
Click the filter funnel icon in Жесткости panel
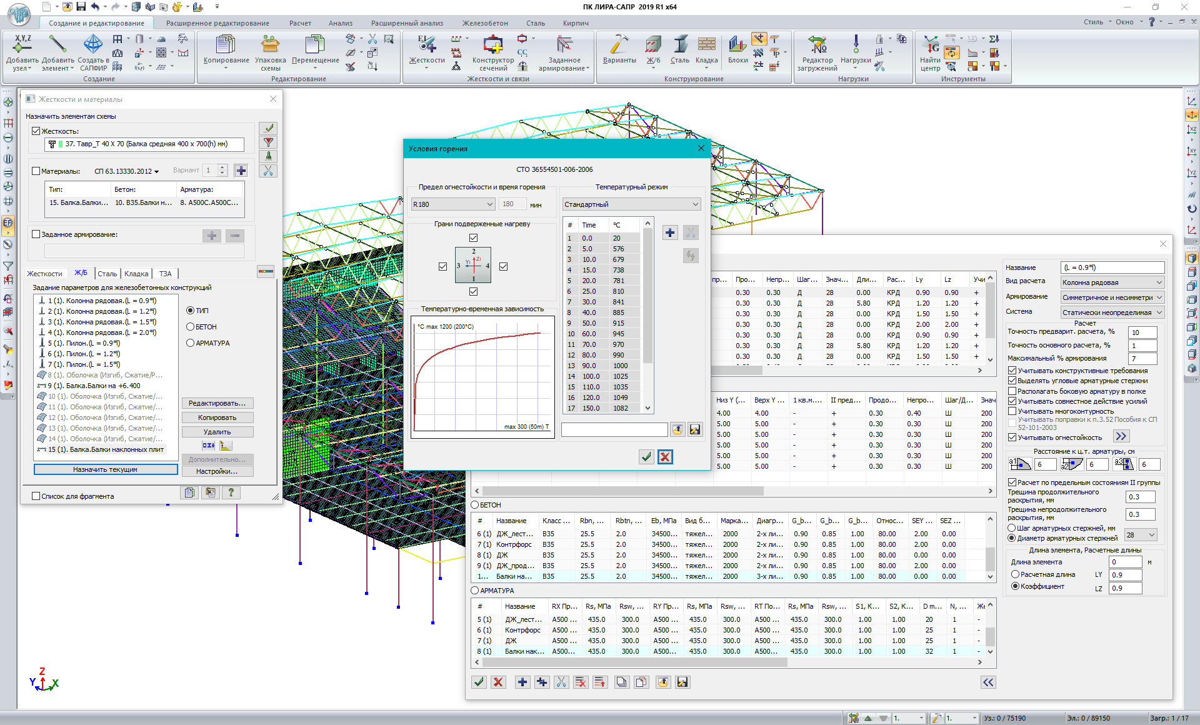coord(269,142)
